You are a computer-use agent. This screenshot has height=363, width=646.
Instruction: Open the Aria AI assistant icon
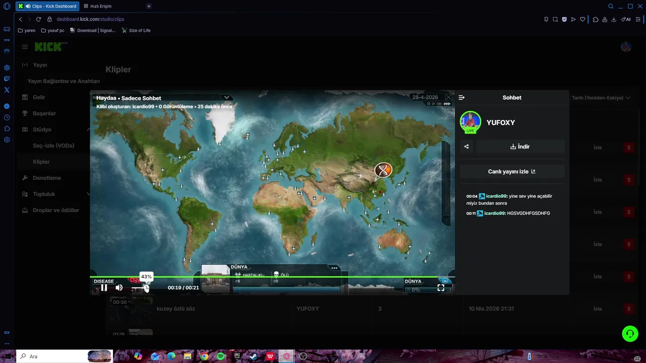(x=626, y=19)
